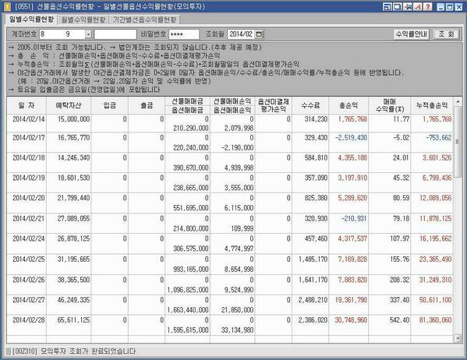
Task: Click the blank account name field
Action: click(115, 34)
